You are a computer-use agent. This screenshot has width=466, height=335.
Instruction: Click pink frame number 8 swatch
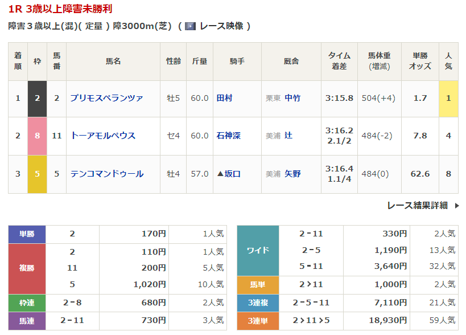click(x=38, y=136)
